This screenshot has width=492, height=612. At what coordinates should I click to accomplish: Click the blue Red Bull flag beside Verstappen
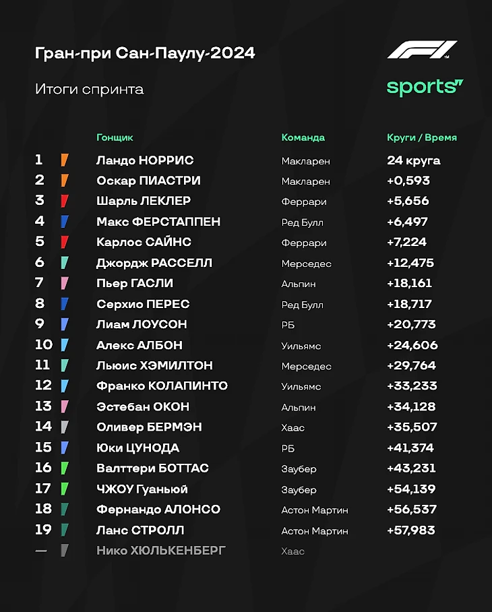(65, 222)
